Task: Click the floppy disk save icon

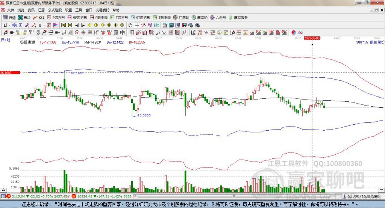Action: coord(184,25)
